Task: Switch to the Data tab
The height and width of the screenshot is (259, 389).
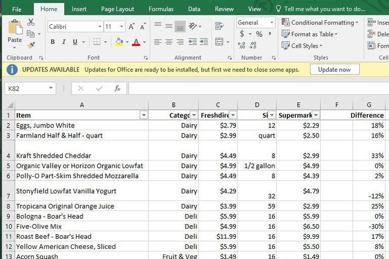Action: click(x=194, y=9)
